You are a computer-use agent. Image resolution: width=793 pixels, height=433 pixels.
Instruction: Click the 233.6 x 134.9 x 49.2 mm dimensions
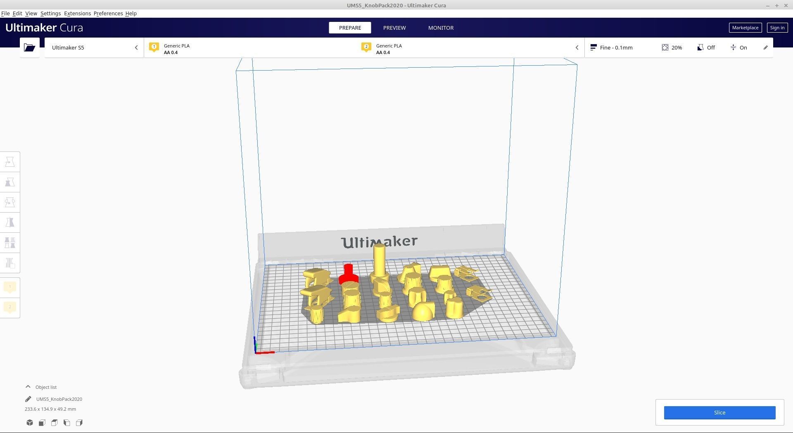(50, 409)
